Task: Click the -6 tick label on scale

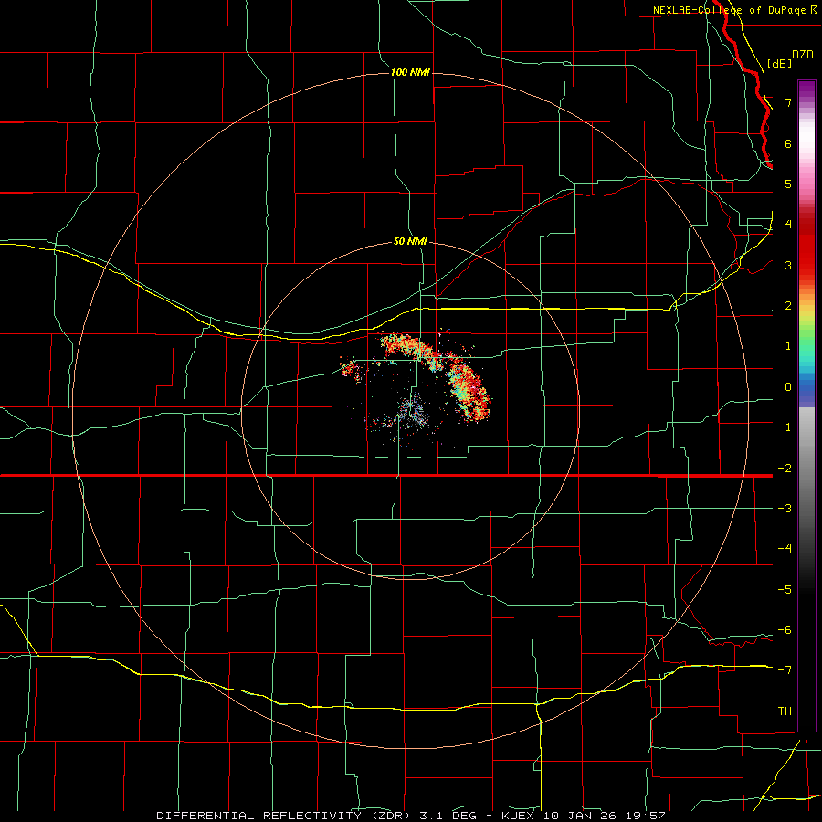Action: coord(785,630)
